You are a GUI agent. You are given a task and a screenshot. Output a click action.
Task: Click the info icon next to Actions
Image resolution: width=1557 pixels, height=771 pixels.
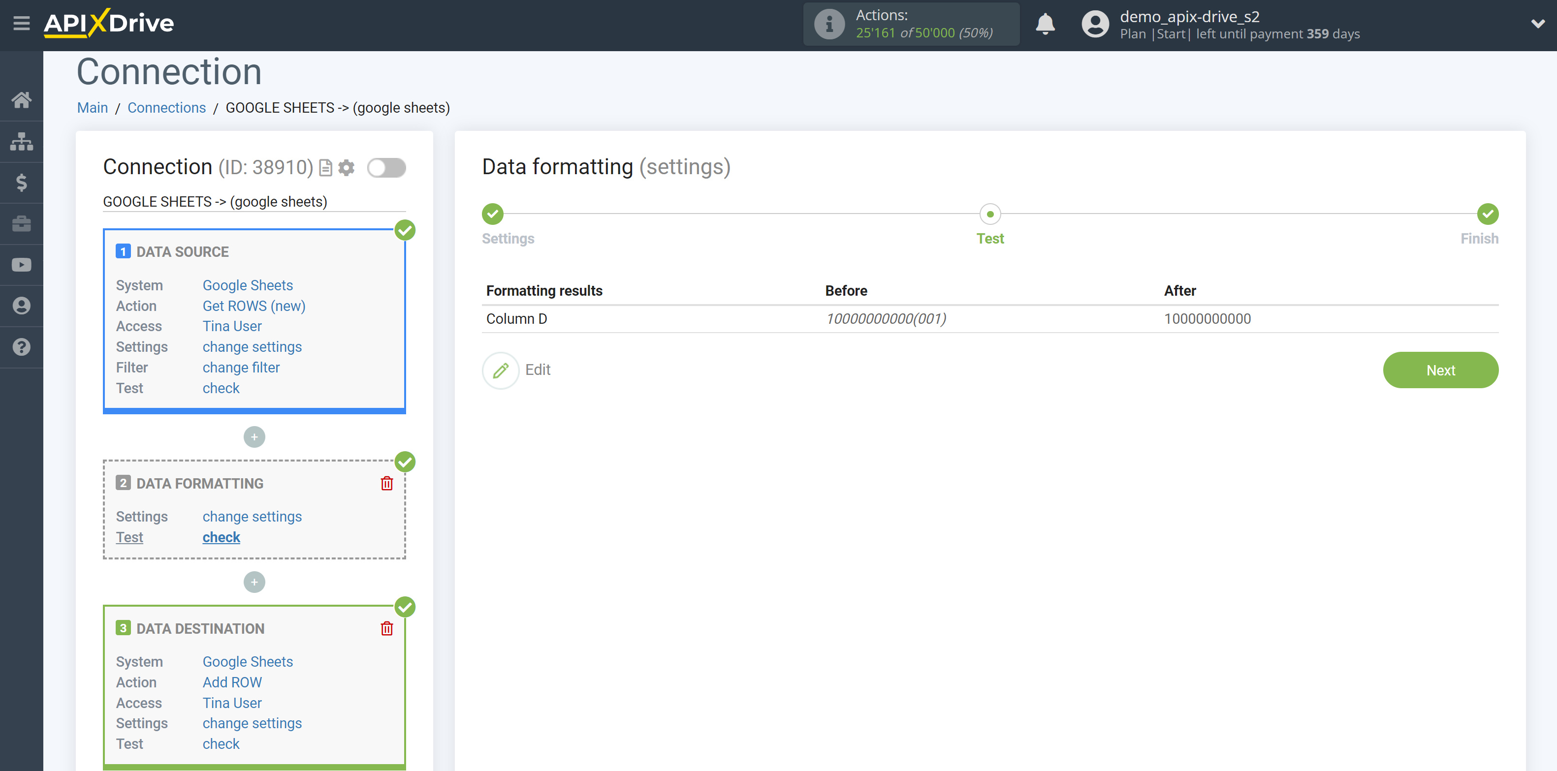coord(828,25)
